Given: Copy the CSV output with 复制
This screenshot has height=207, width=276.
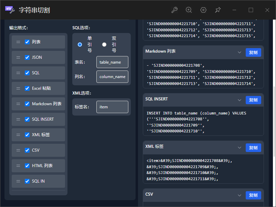Looking at the screenshot, I should click(253, 195).
